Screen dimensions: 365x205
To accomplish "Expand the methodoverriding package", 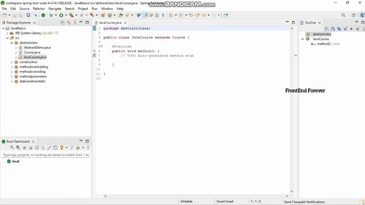I will coord(11,72).
